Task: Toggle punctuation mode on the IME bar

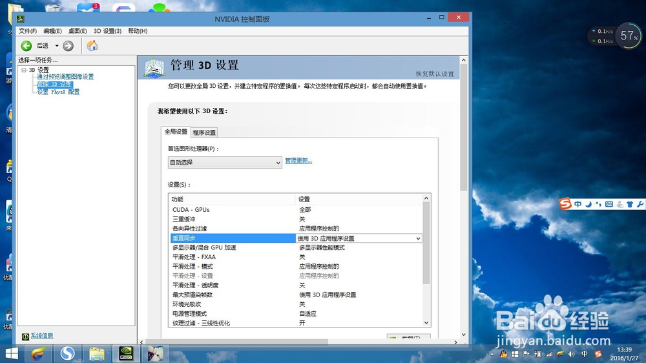Action: click(598, 204)
